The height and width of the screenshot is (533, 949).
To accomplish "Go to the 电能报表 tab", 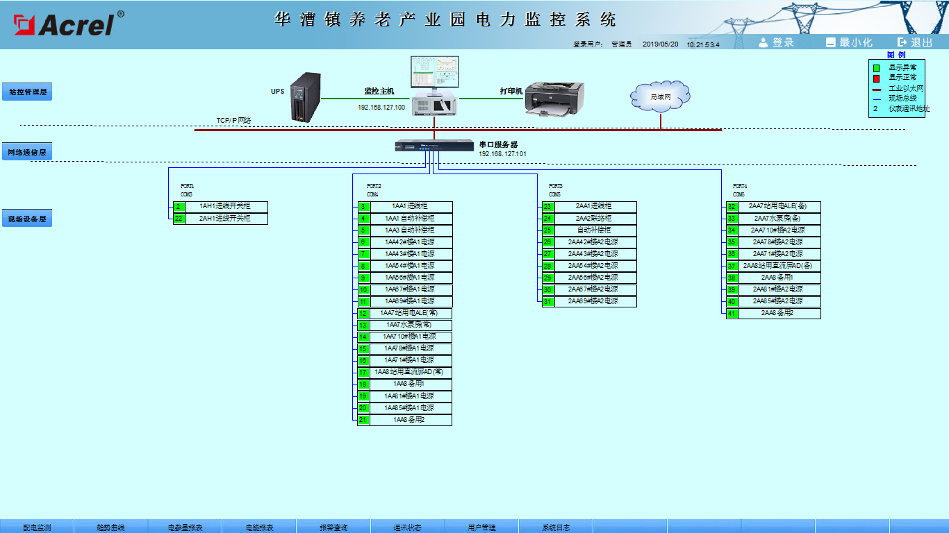I will 259,527.
